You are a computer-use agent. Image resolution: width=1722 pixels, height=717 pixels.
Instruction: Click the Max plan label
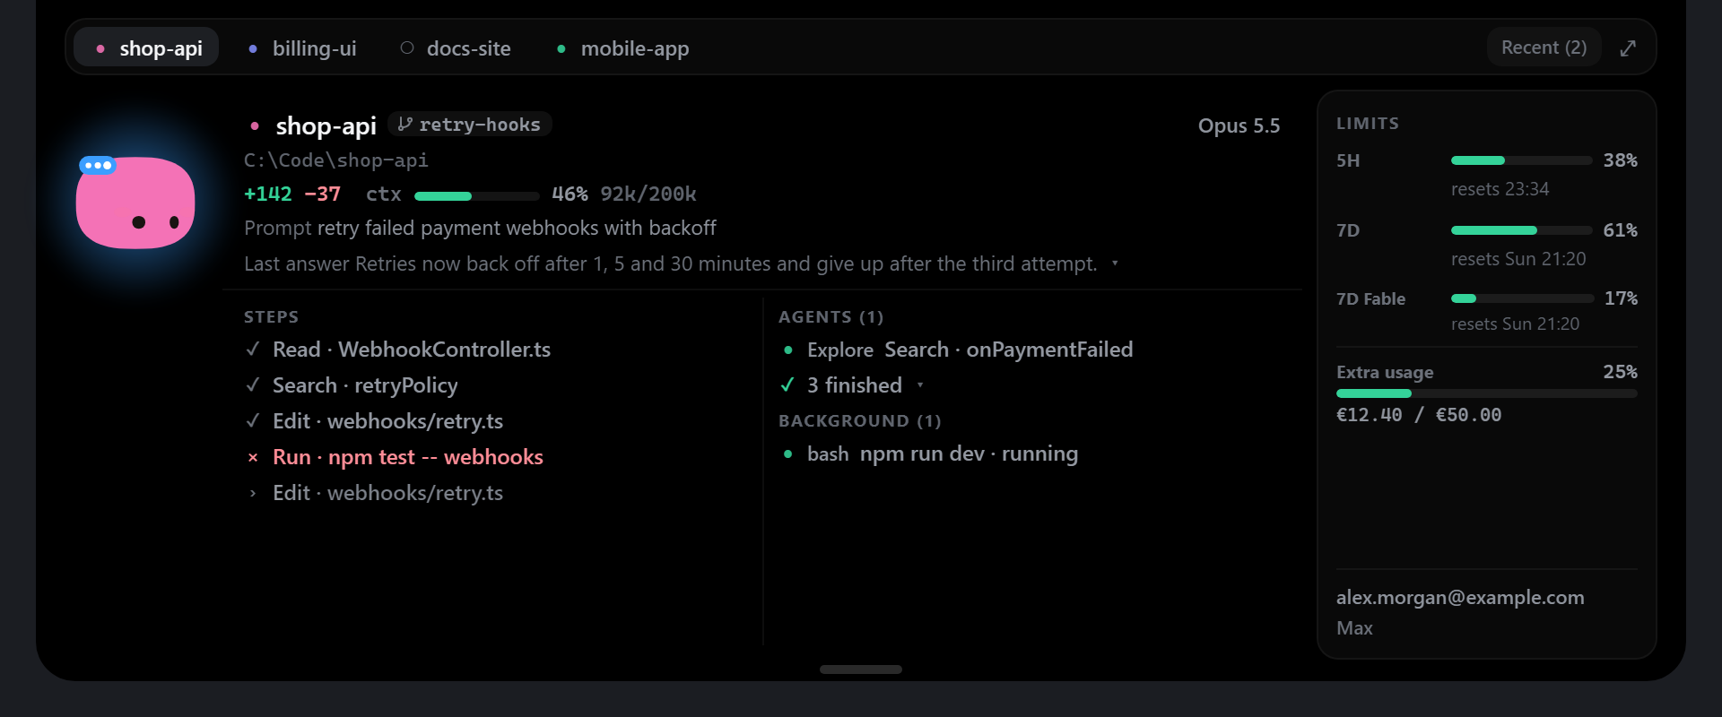pyautogui.click(x=1354, y=628)
